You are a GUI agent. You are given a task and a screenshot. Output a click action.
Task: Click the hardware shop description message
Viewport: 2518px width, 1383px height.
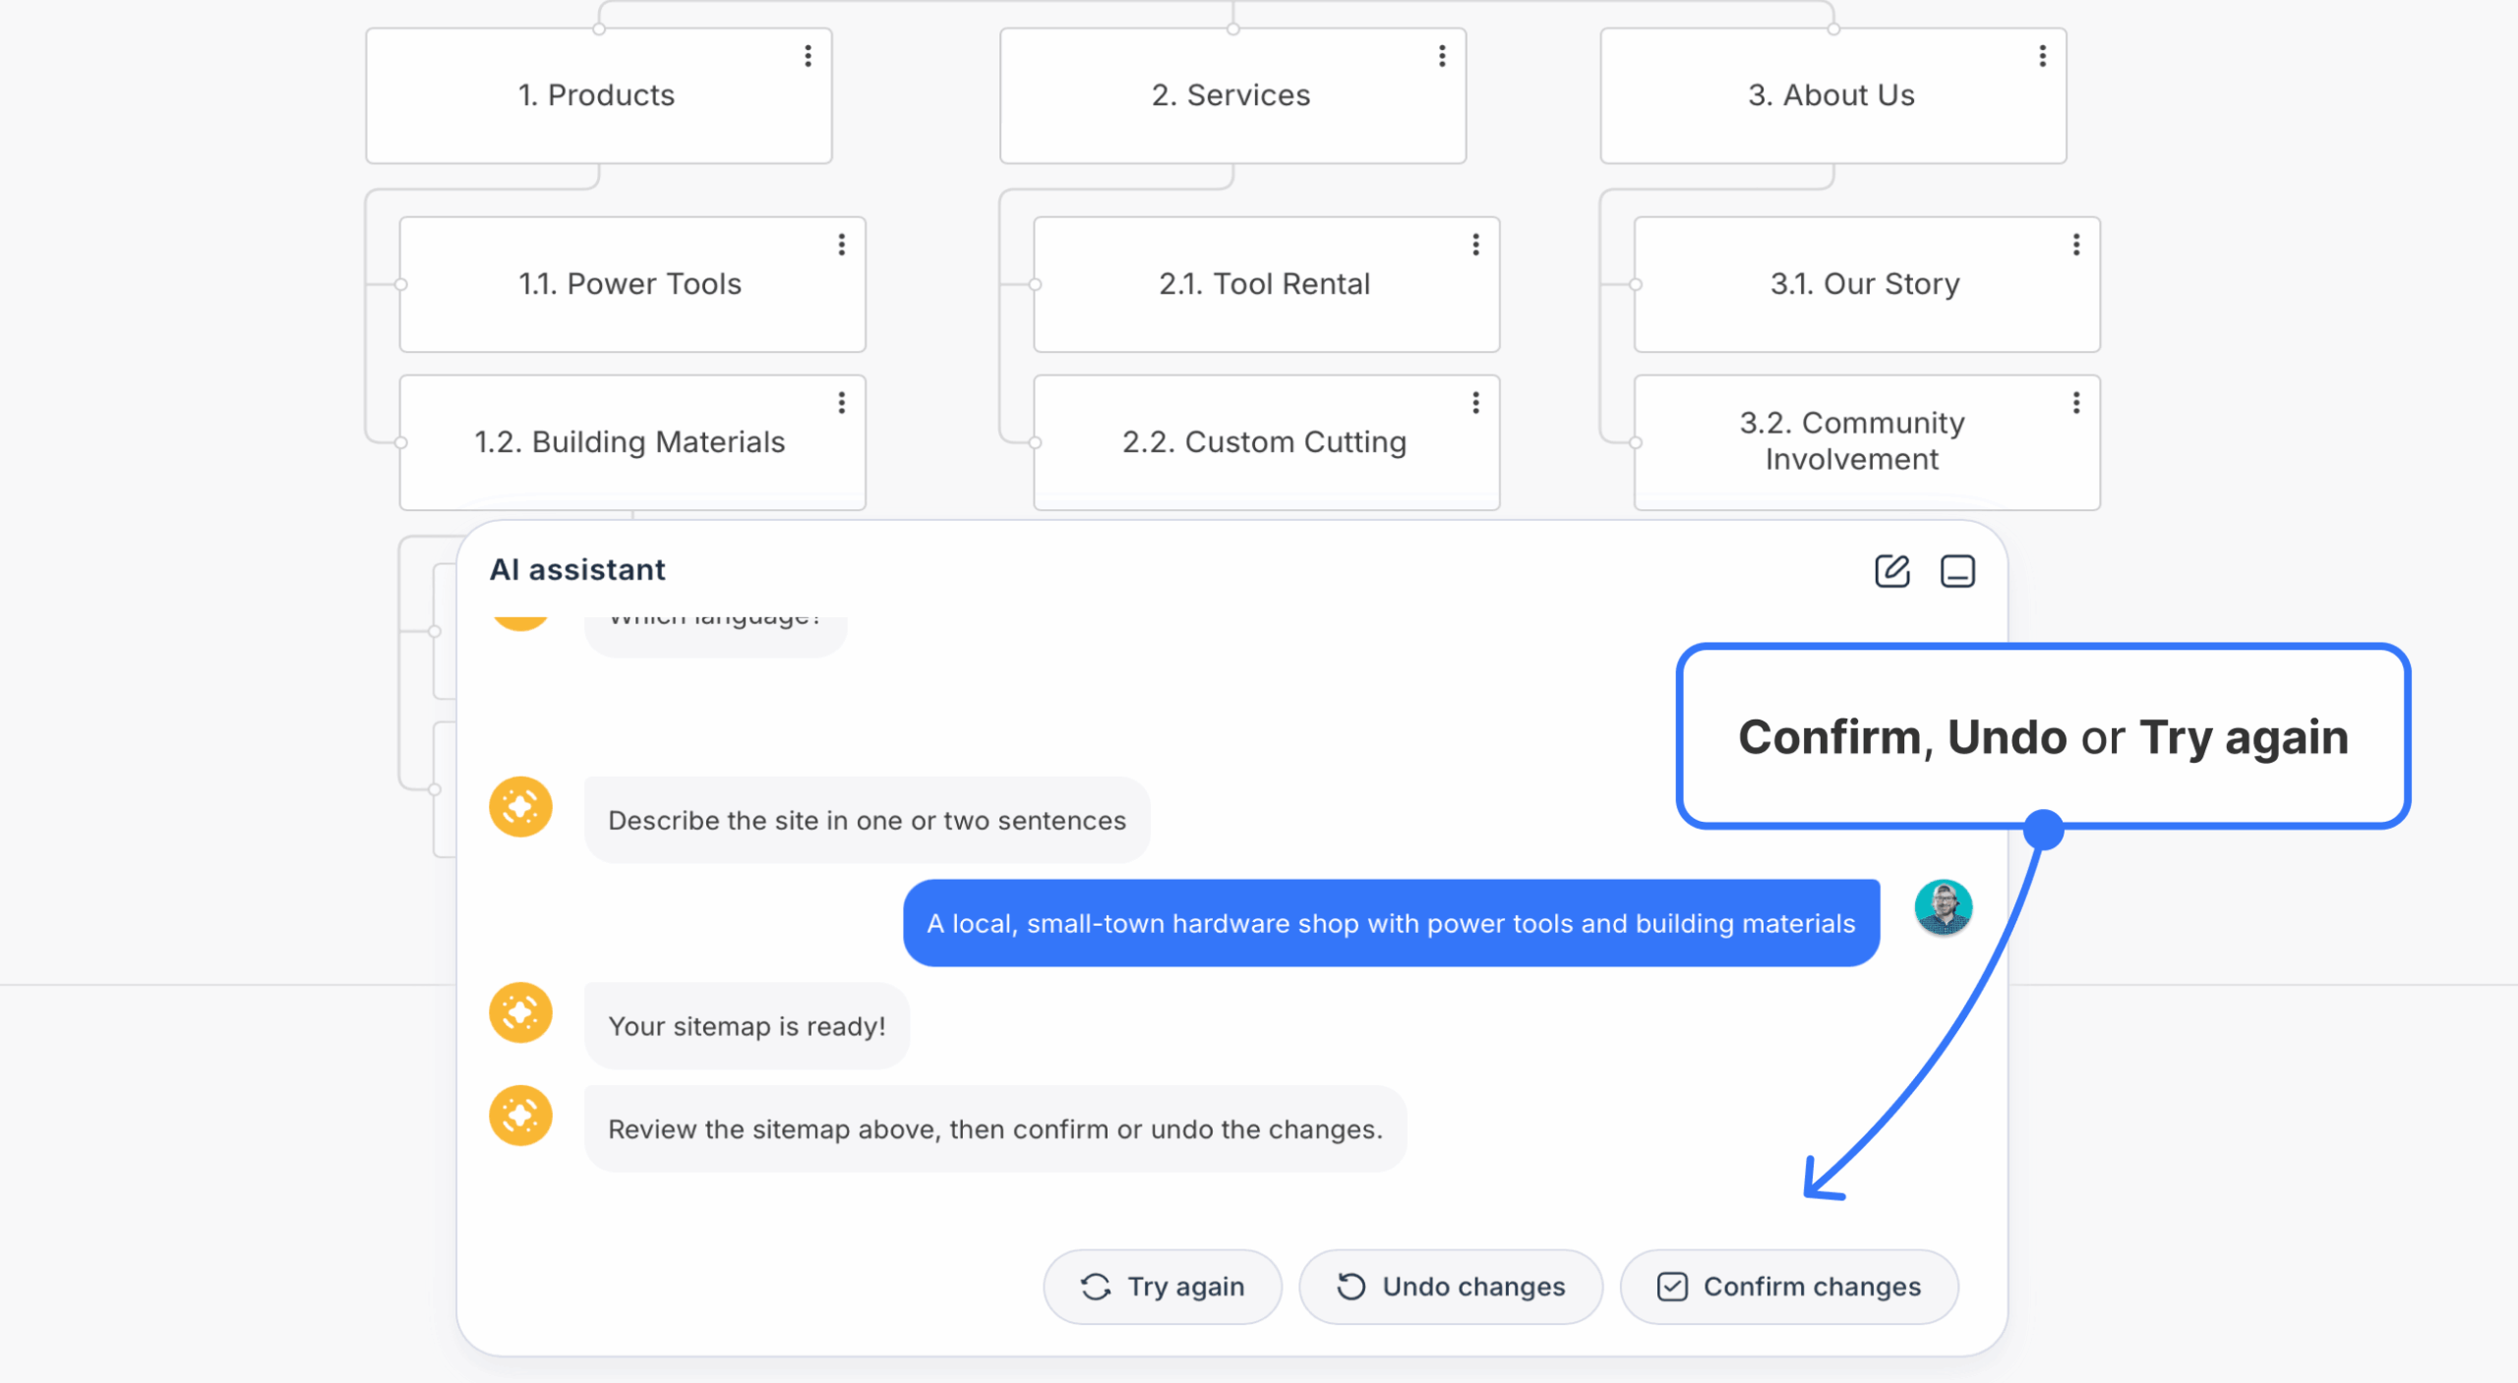coord(1391,923)
